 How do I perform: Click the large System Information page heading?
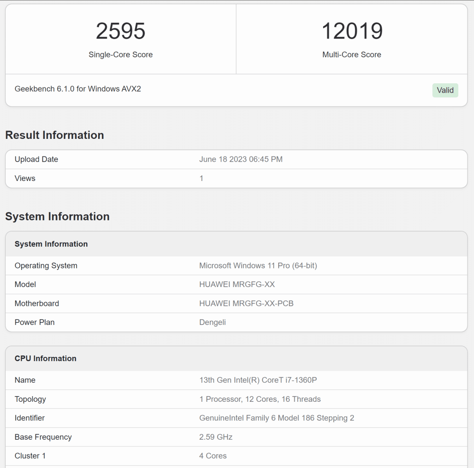57,217
